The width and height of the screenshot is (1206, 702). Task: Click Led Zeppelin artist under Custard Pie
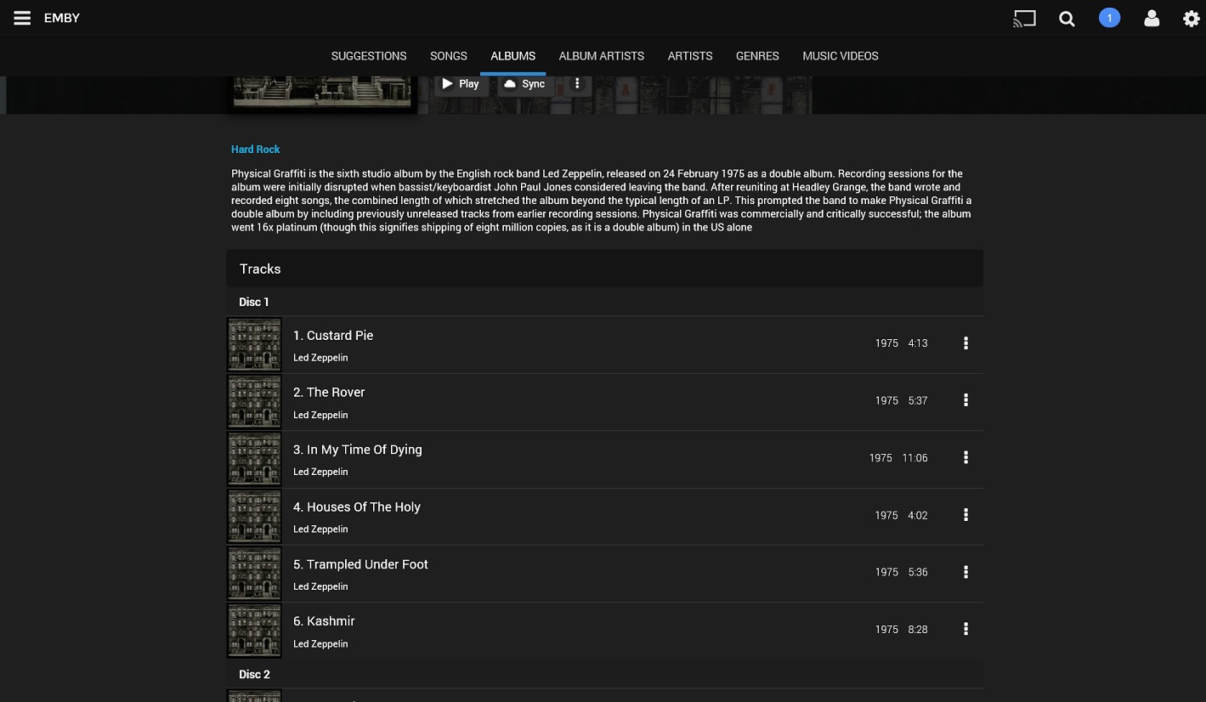click(320, 358)
